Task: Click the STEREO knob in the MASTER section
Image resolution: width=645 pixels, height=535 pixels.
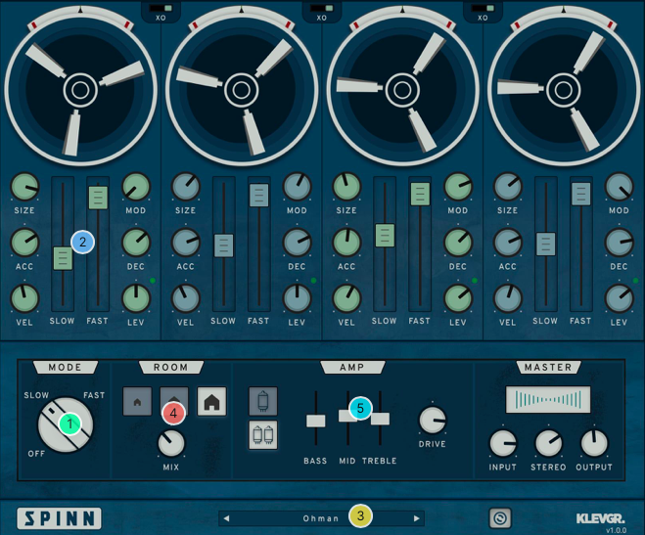Action: [x=548, y=443]
